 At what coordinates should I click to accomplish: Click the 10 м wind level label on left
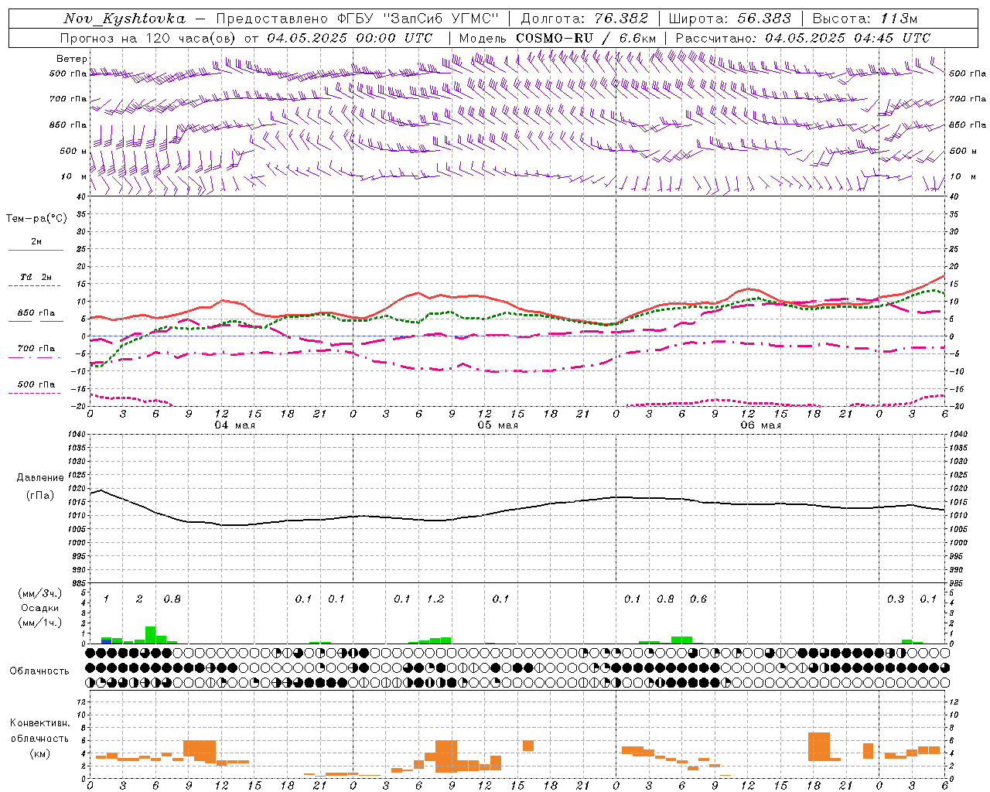coord(74,176)
